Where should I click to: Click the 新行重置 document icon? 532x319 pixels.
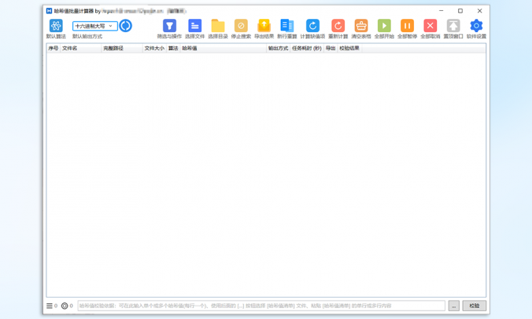coord(287,26)
